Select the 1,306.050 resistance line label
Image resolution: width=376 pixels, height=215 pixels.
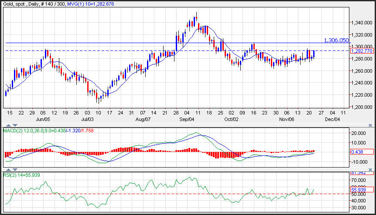(336, 40)
